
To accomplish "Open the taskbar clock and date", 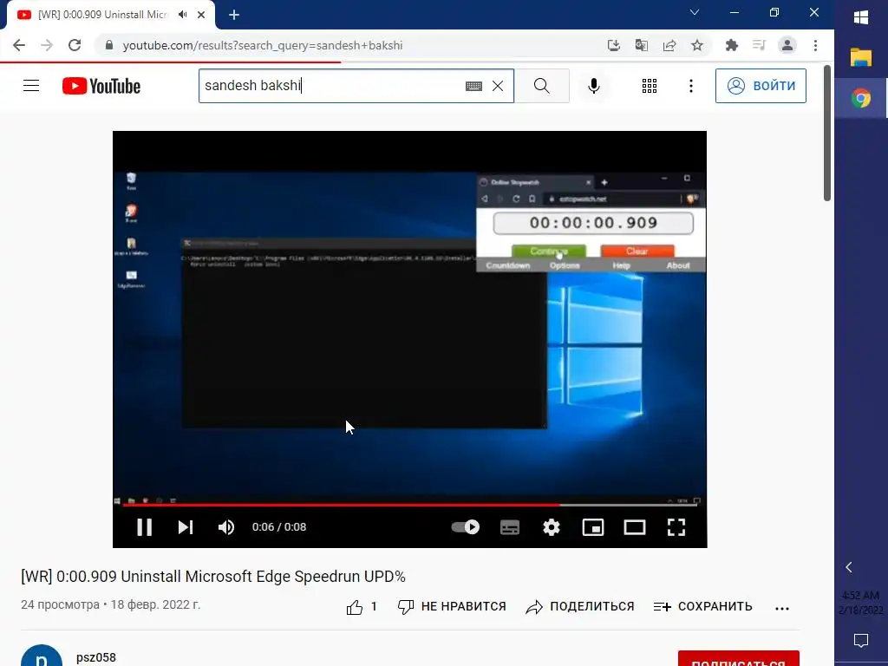I will tap(861, 603).
